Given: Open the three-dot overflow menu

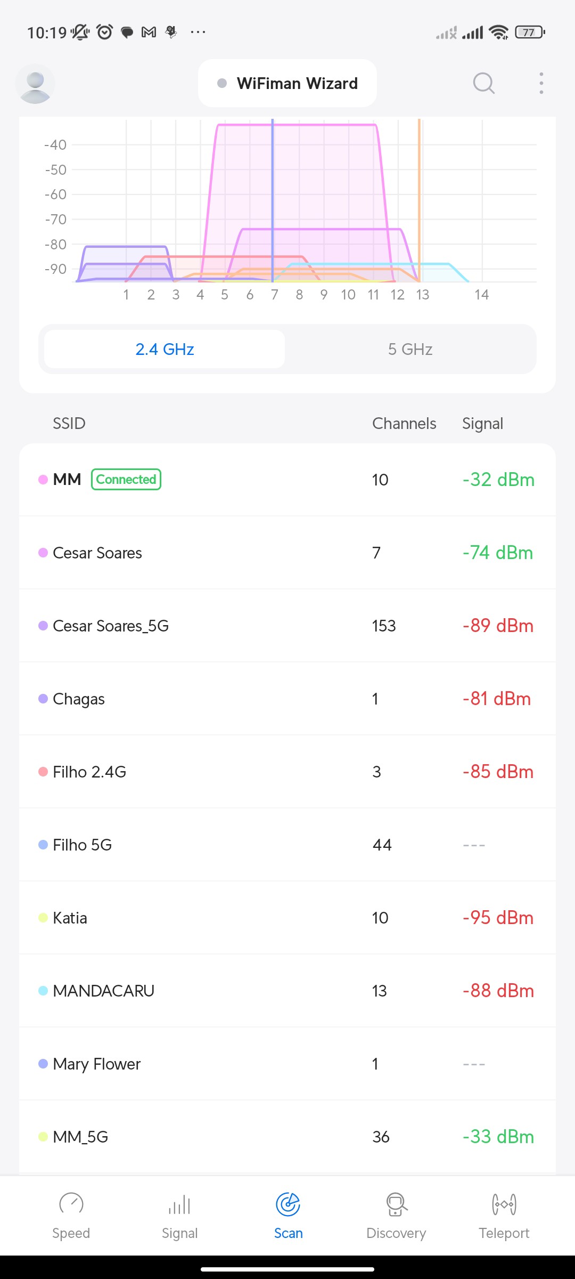Looking at the screenshot, I should click(x=541, y=83).
